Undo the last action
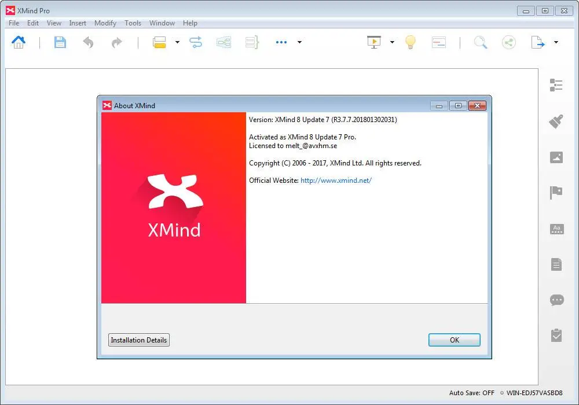 [88, 42]
